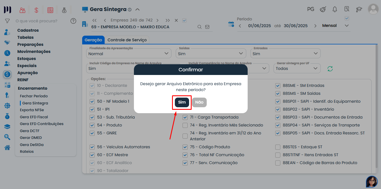The width and height of the screenshot is (381, 189).
Task: Click the graduation cap training icon
Action: point(359,9)
